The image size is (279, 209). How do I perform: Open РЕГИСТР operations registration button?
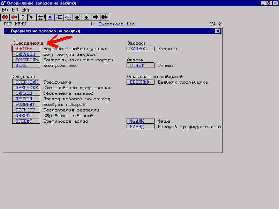click(26, 110)
